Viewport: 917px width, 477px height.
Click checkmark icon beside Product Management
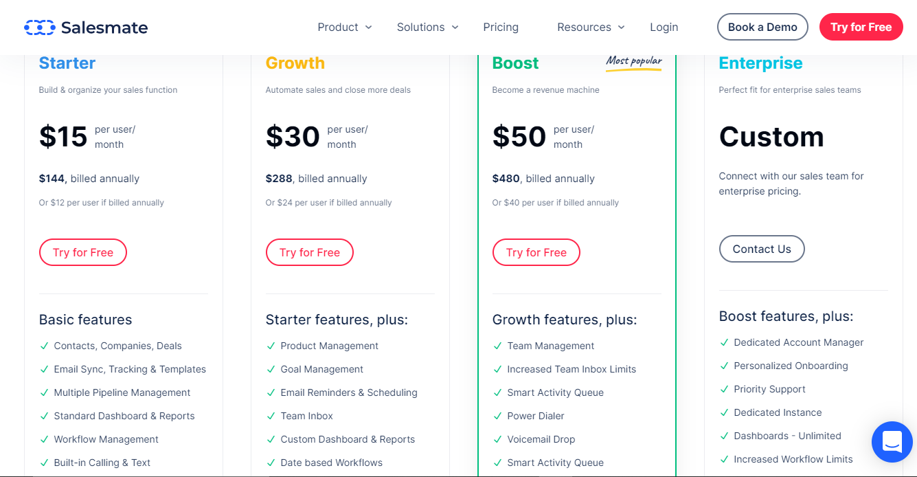tap(271, 346)
